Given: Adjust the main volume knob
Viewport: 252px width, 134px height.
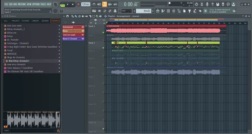Looking at the screenshot, I should click(x=55, y=4).
